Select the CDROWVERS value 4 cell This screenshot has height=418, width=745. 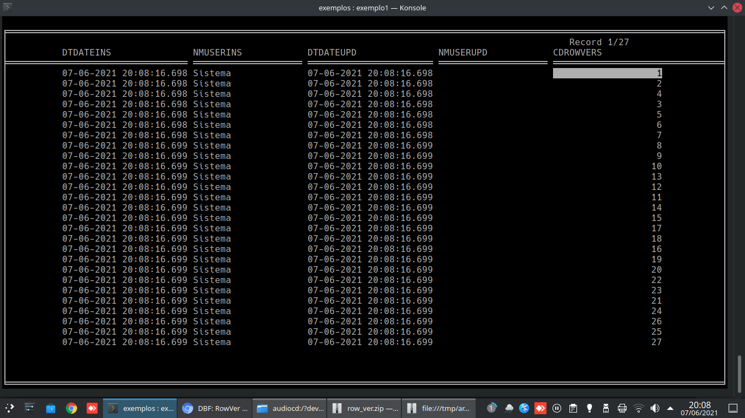click(x=659, y=94)
